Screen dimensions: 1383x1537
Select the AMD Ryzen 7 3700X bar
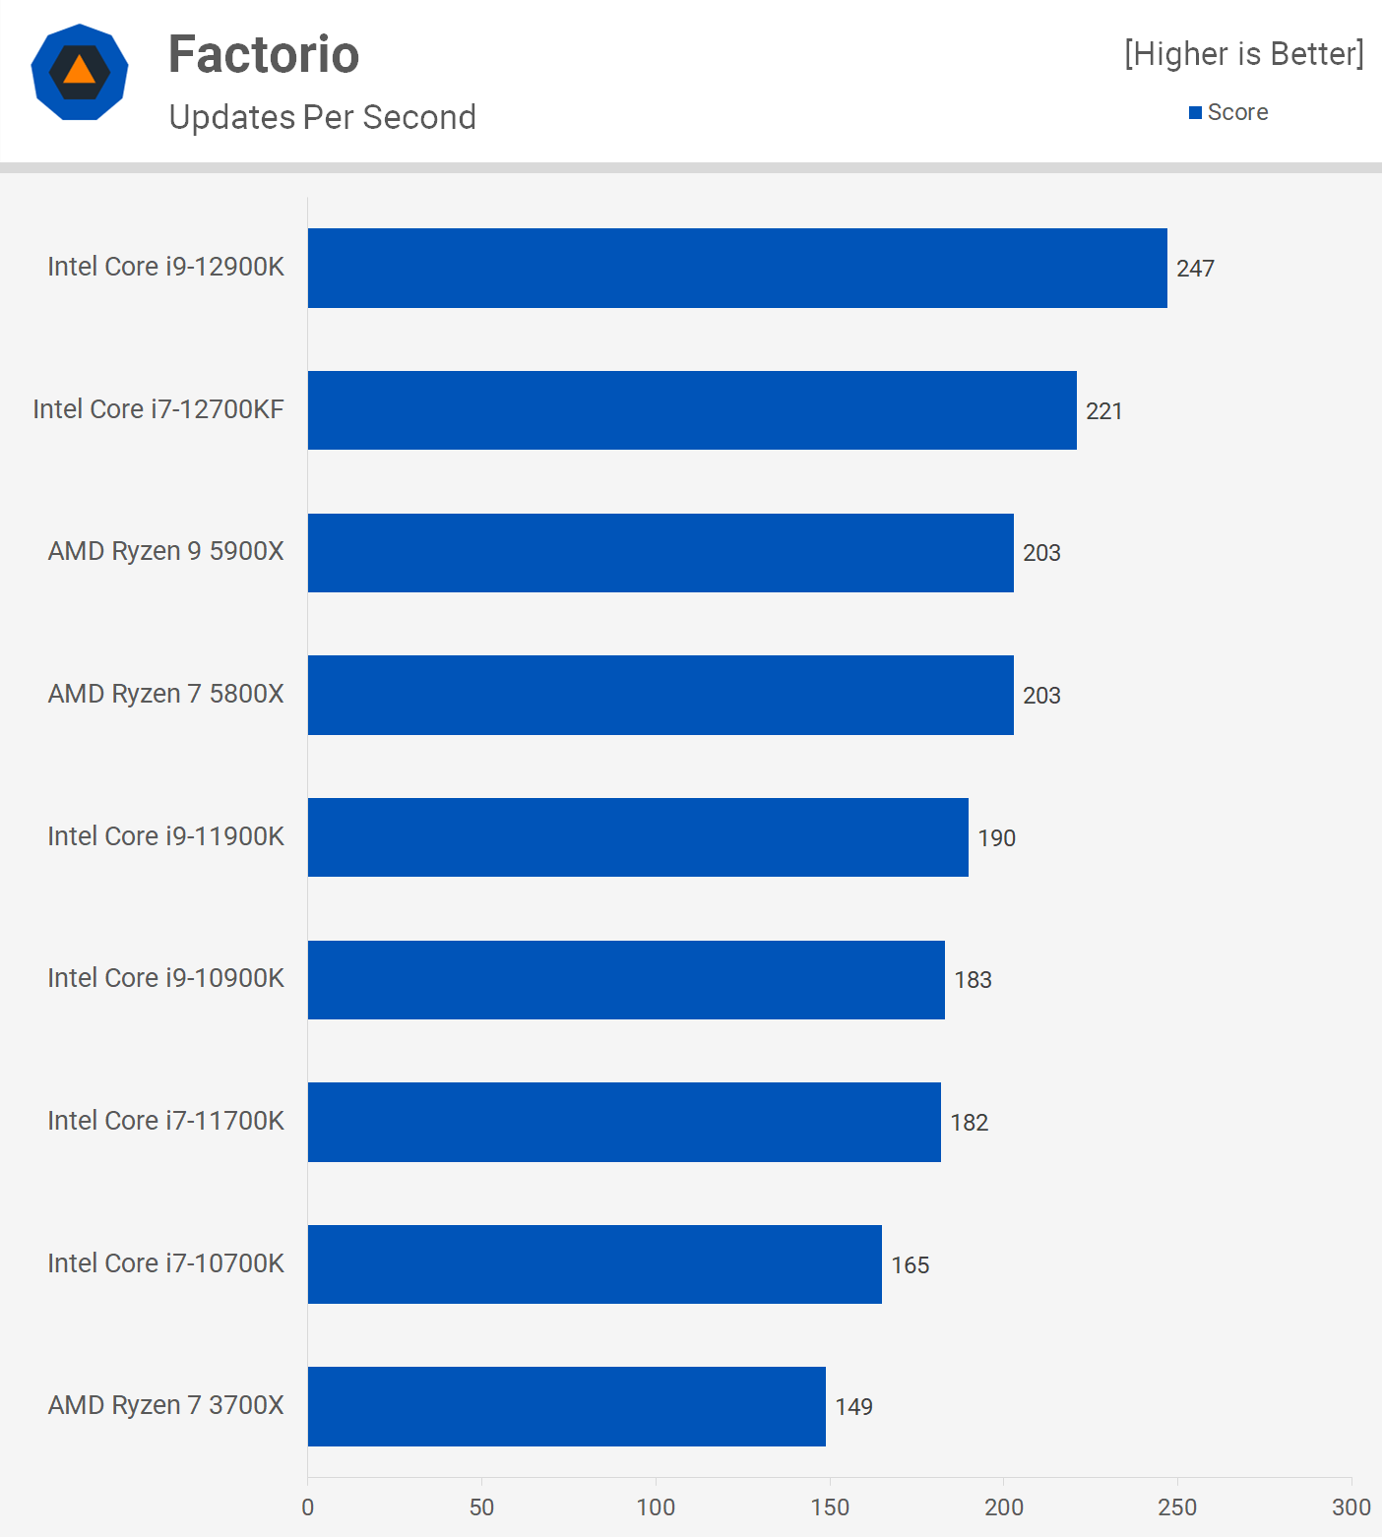coord(567,1406)
